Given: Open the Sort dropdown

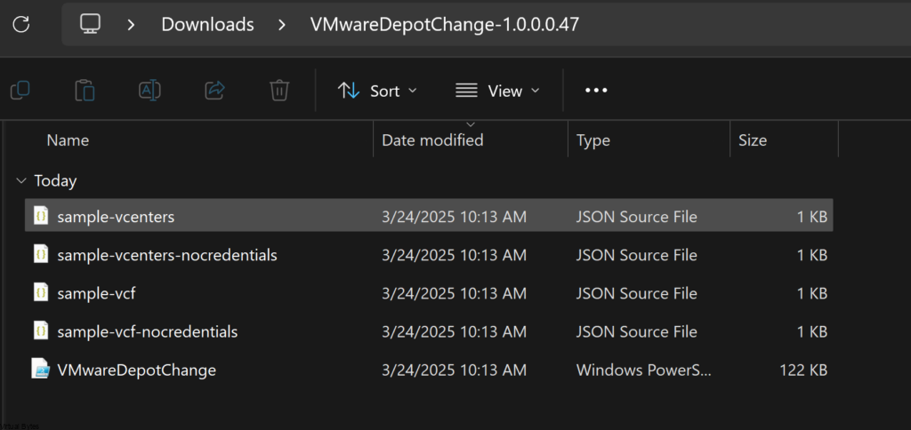Looking at the screenshot, I should click(x=377, y=92).
